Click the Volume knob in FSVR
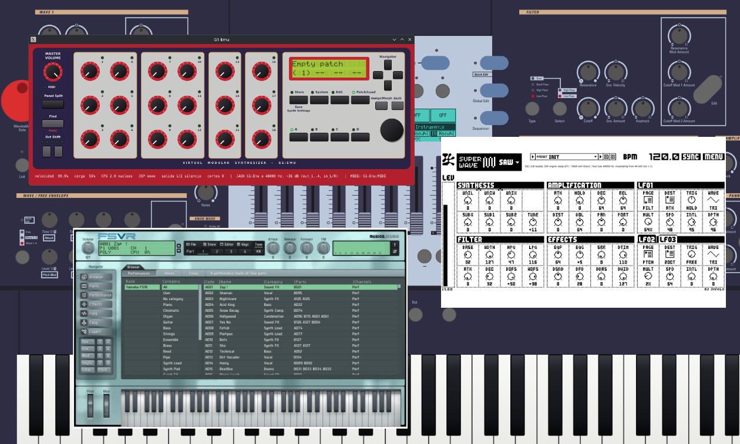740x444 pixels. 89,249
